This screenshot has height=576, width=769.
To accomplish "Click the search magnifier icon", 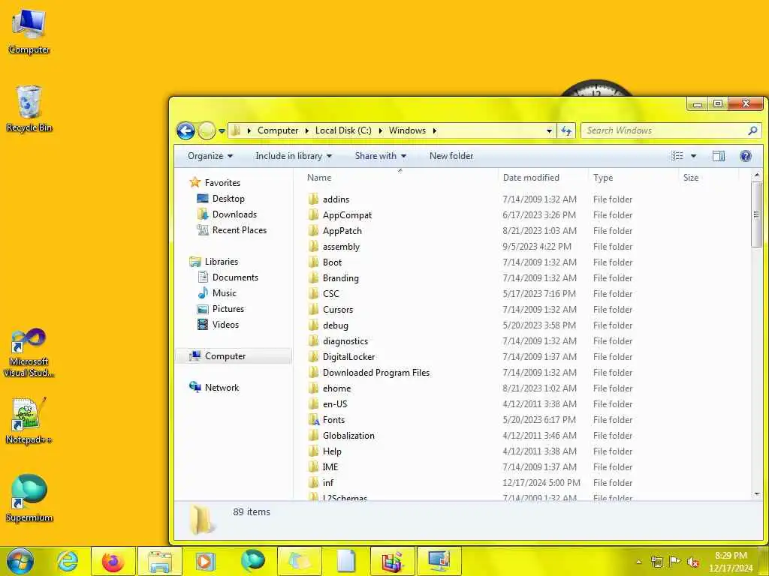I will click(x=752, y=130).
